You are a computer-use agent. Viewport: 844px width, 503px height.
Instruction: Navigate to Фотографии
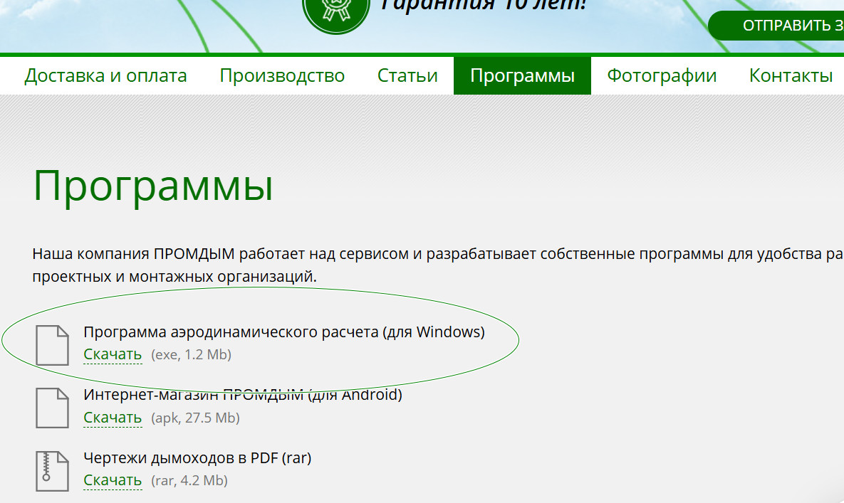[662, 75]
